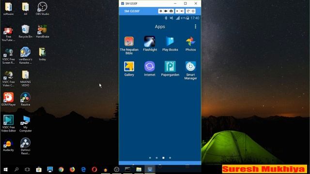
Task: Click the taskbar search magnifier
Action: pyautogui.click(x=16, y=169)
